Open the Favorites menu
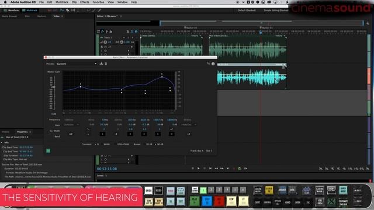374x210 pixels. coord(98,2)
